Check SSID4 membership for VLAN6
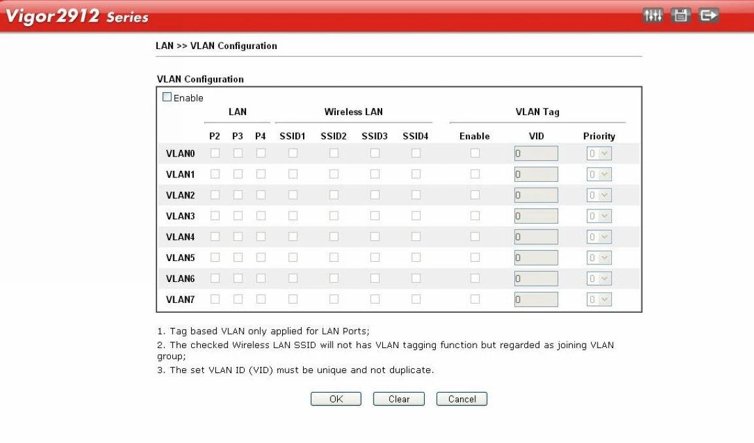The image size is (754, 443). click(414, 278)
